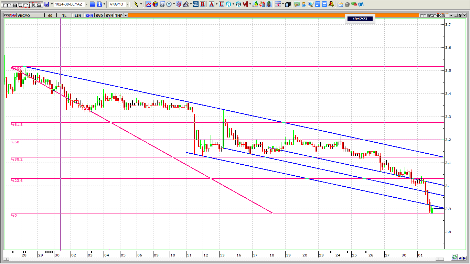Click the TMP button in chart header

[x=119, y=15]
